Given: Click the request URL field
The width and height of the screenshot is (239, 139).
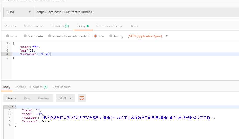Looking at the screenshot, I should pos(136,12).
